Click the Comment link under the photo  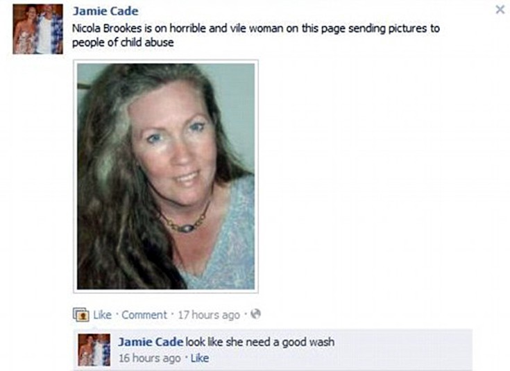[144, 315]
